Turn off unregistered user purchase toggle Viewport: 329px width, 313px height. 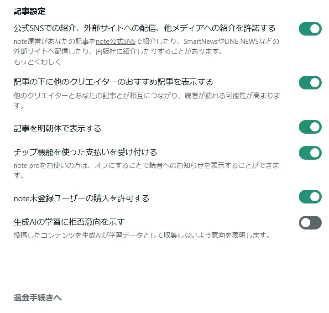pyautogui.click(x=310, y=197)
